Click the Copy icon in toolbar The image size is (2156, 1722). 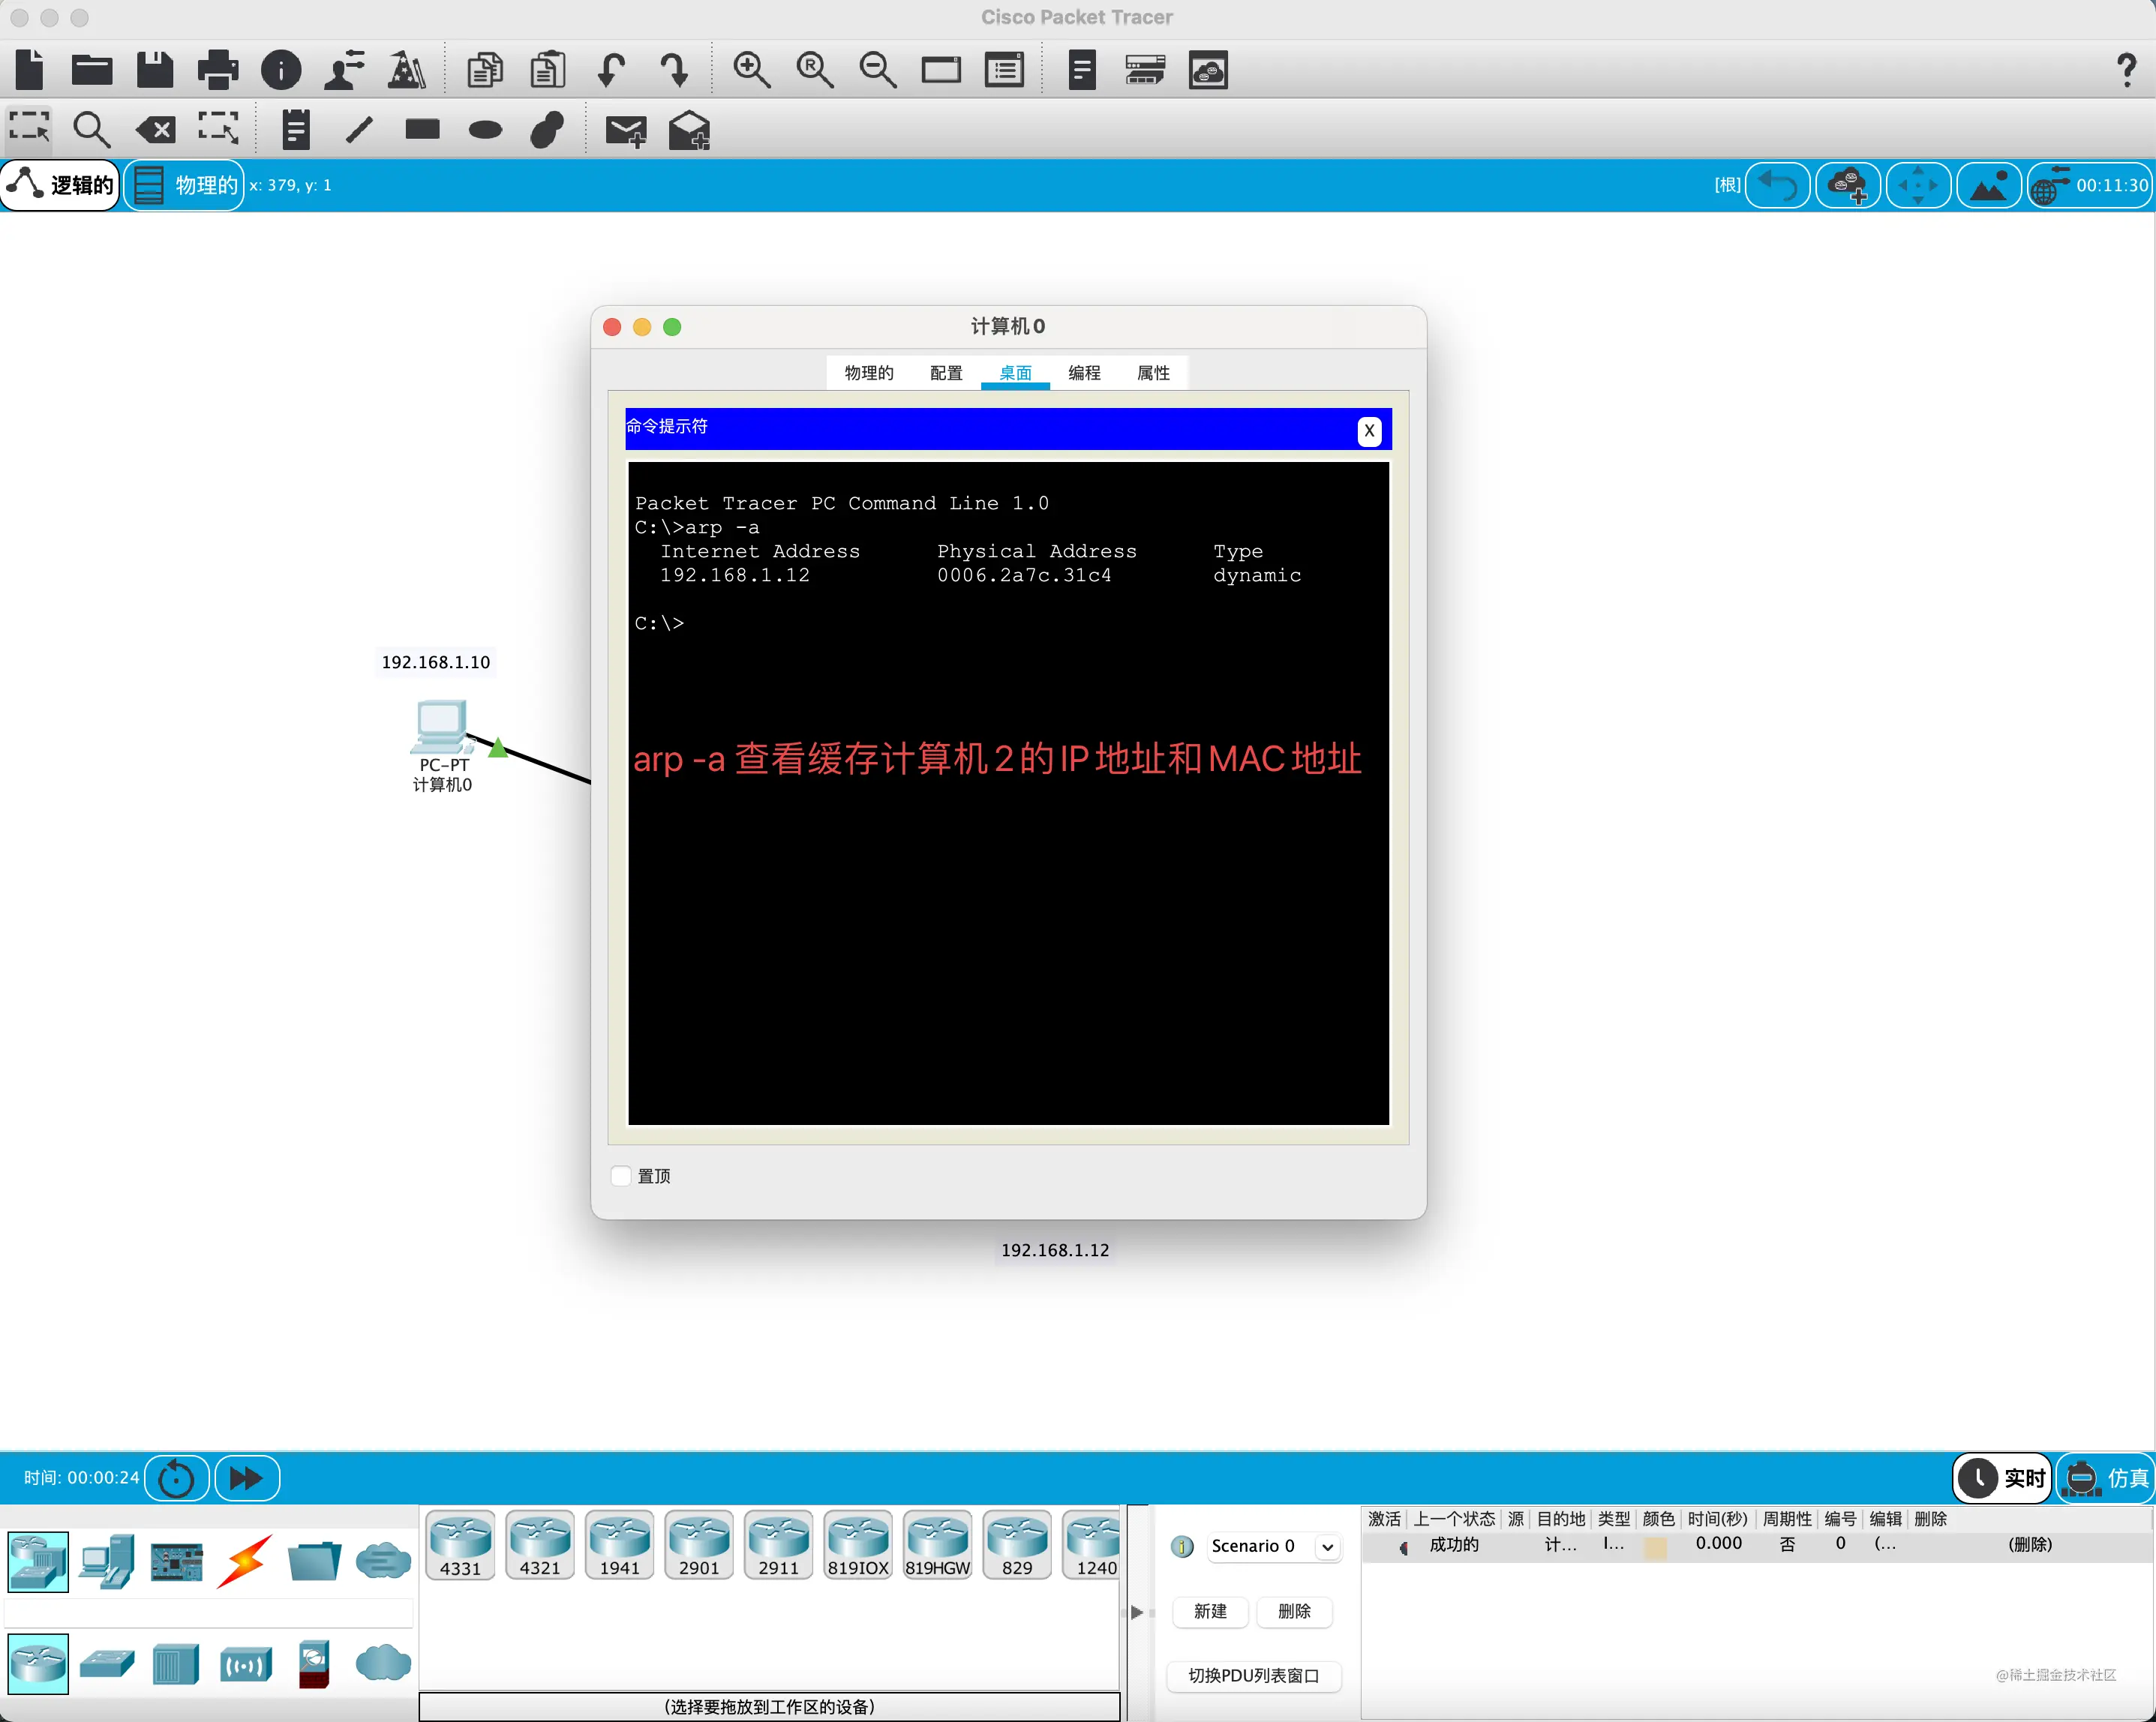coord(485,70)
